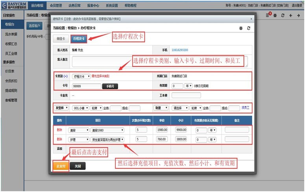
Task: Click the 卡号 input field showing 99999
Action: coord(87,86)
